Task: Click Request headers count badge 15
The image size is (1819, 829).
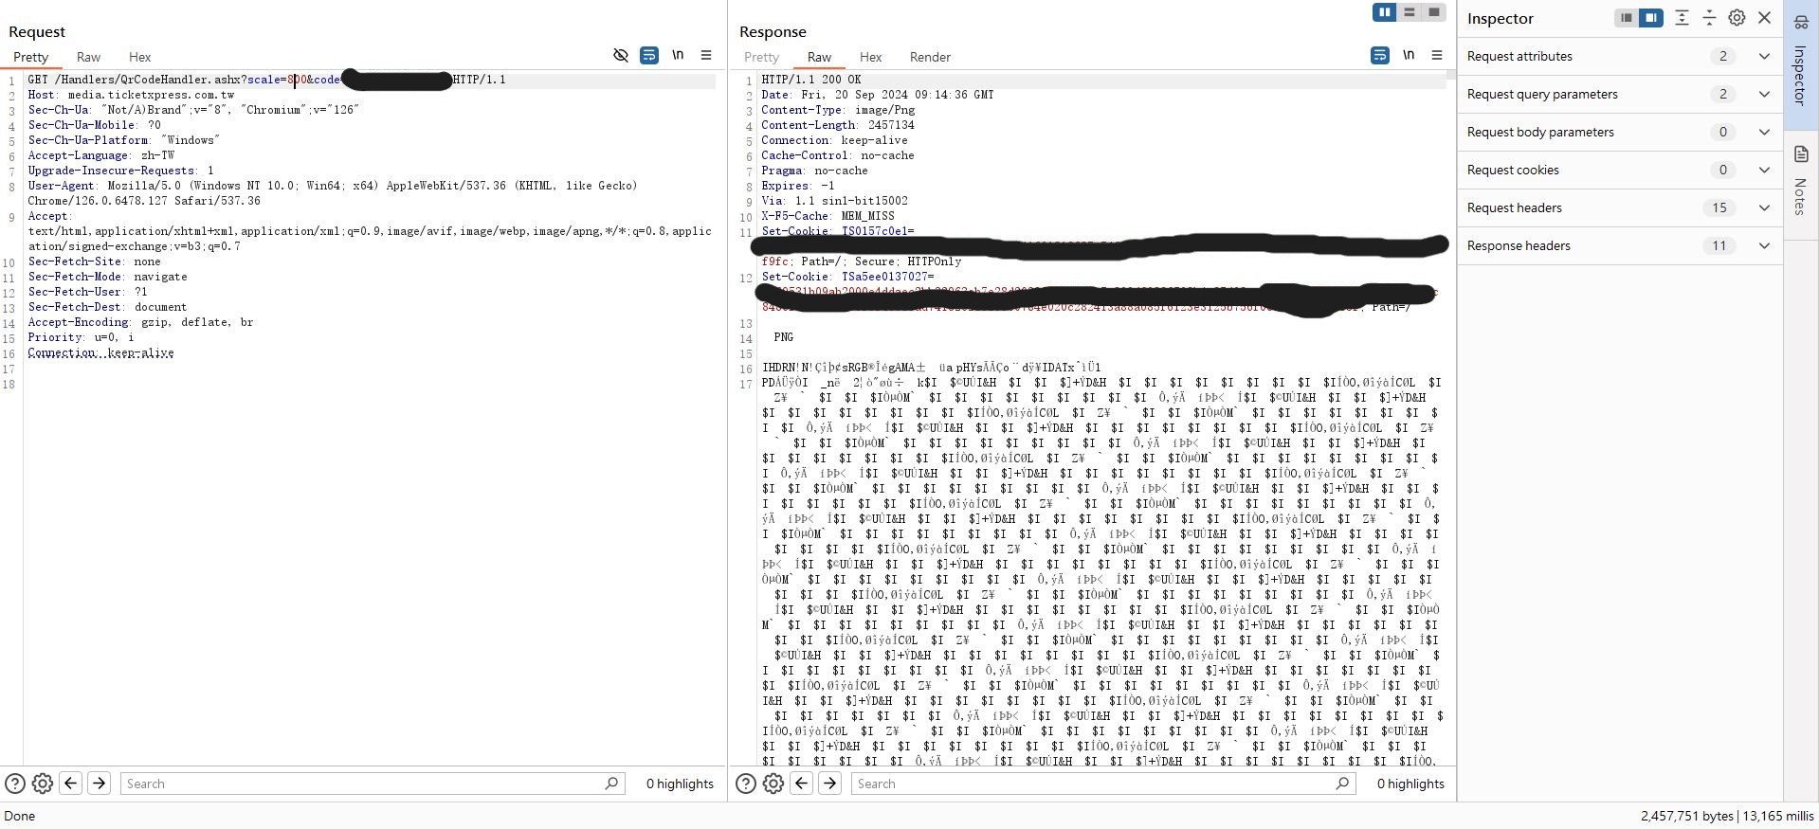Action: click(1719, 207)
